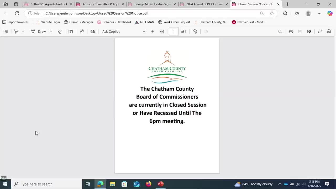Viewport: 336px width, 189px height.
Task: Refresh the page
Action: pyautogui.click(x=17, y=13)
